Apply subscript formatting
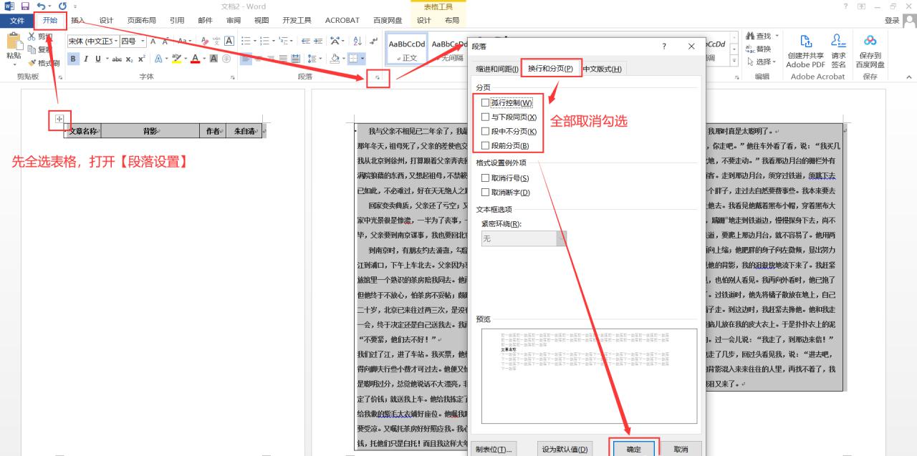The image size is (917, 456). click(130, 59)
